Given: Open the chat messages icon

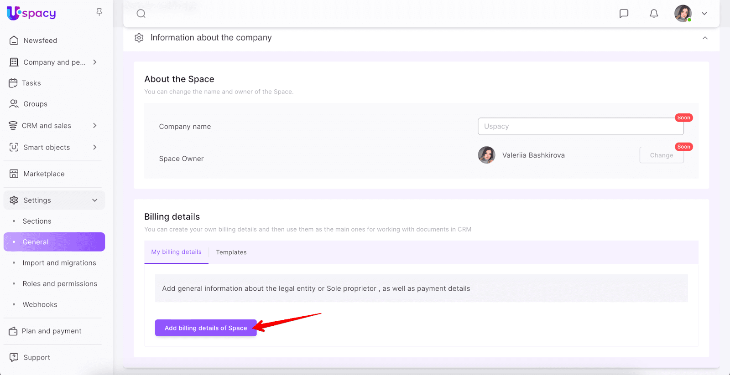Looking at the screenshot, I should pos(624,14).
